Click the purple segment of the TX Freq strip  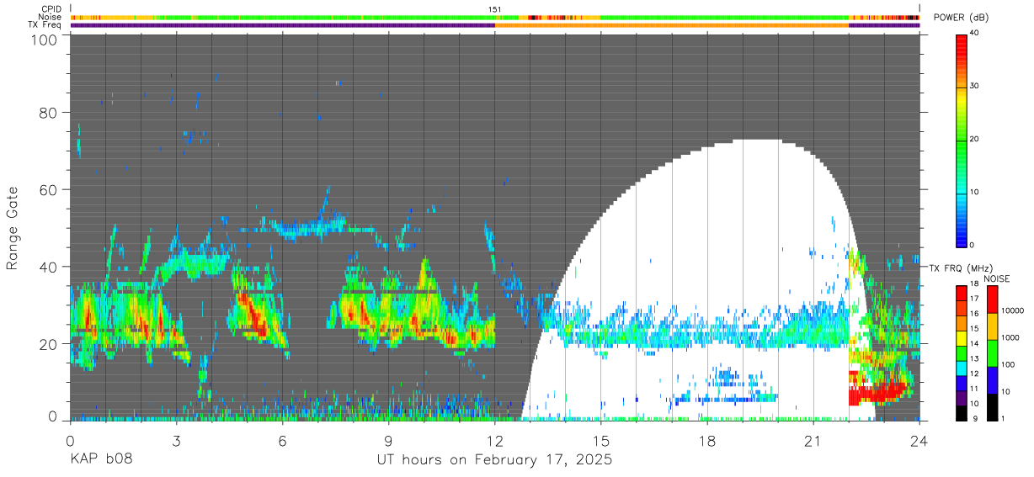[x=282, y=25]
